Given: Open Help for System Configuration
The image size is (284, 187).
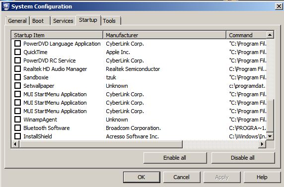Looking at the screenshot, I should (x=262, y=177).
